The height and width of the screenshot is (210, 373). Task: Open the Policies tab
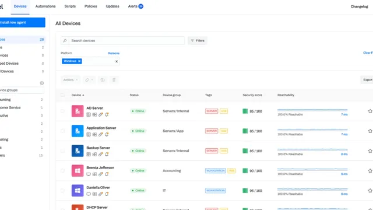point(91,6)
